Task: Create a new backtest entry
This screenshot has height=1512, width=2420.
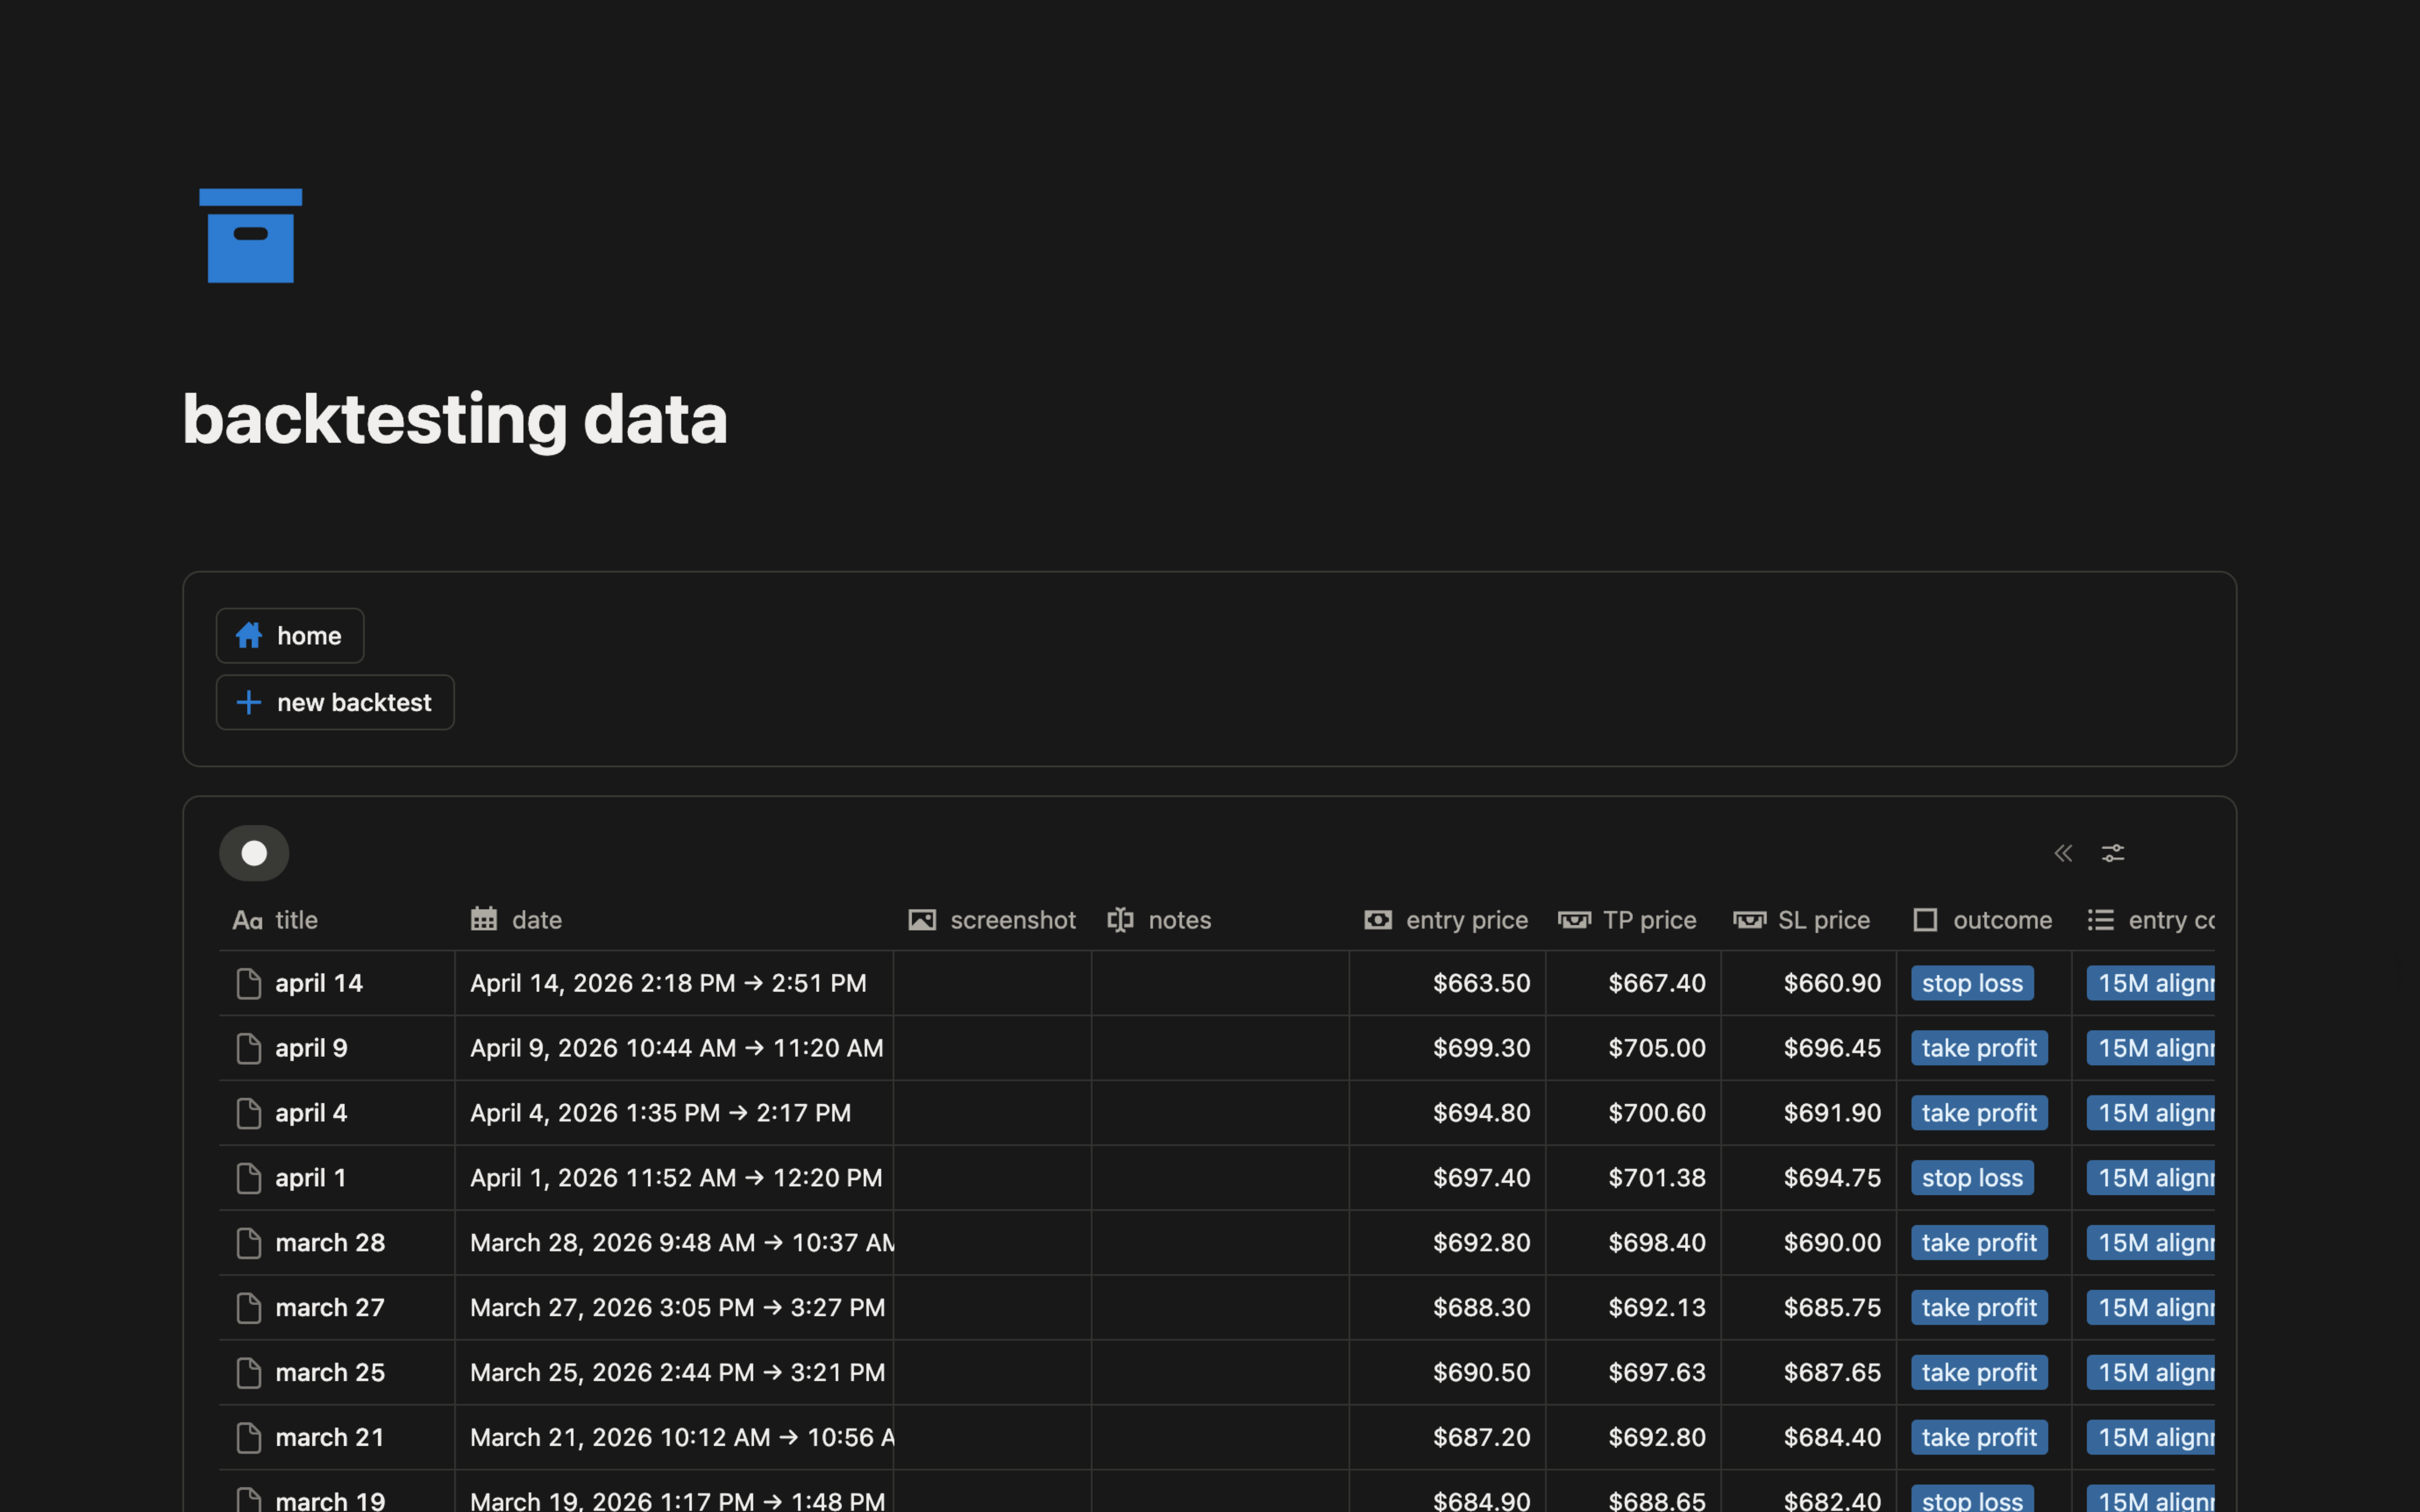Action: coord(335,702)
